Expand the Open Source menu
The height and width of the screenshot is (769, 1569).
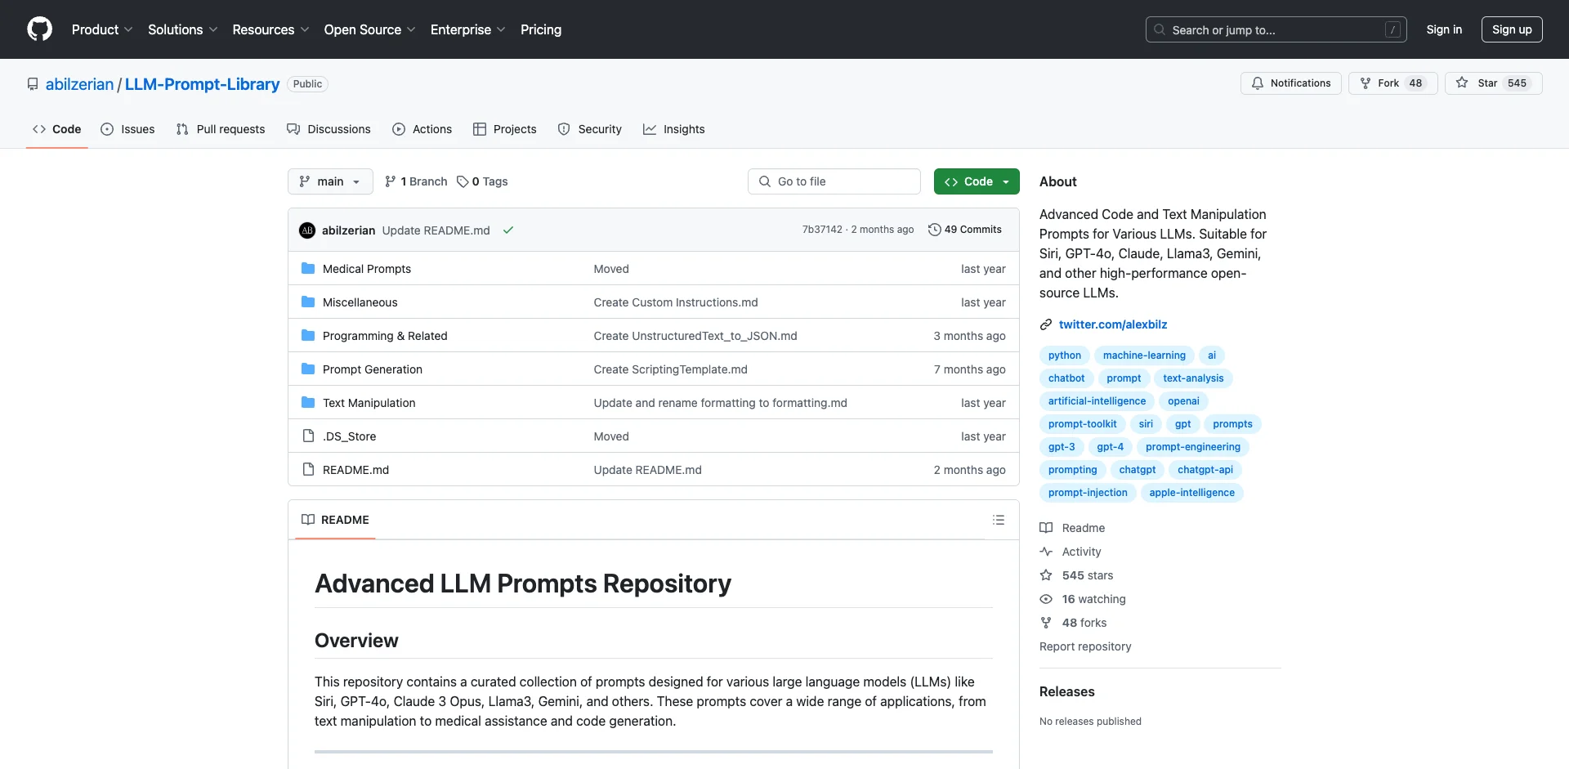(x=369, y=29)
